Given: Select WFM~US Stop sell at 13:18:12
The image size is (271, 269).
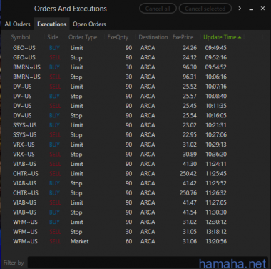Looking at the screenshot, I should [135, 232].
